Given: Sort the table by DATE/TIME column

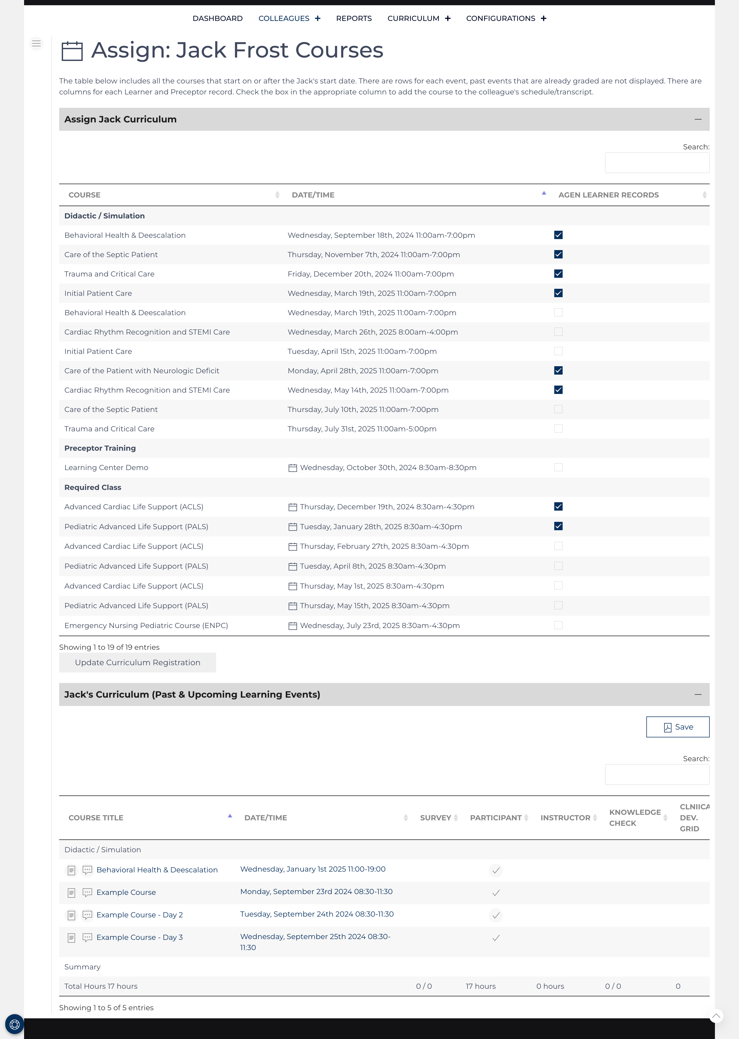Looking at the screenshot, I should [313, 195].
